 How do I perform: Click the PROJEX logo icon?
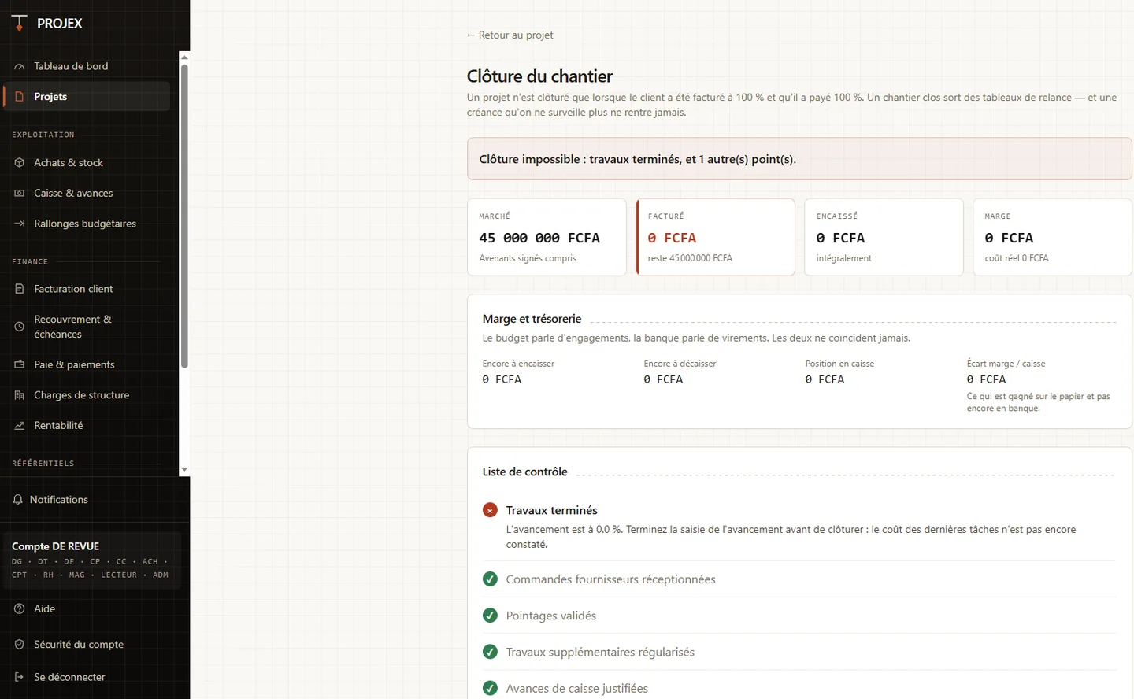coord(19,24)
